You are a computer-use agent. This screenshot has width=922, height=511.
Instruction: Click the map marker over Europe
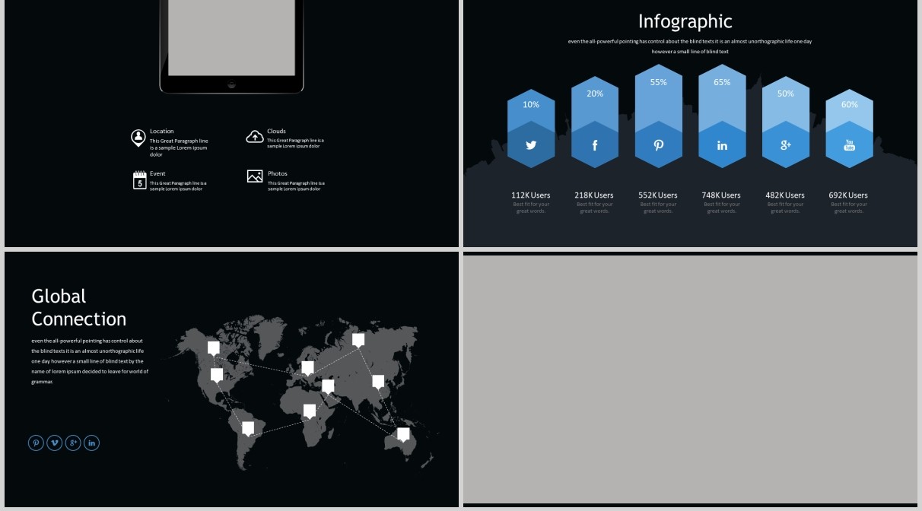(x=307, y=369)
